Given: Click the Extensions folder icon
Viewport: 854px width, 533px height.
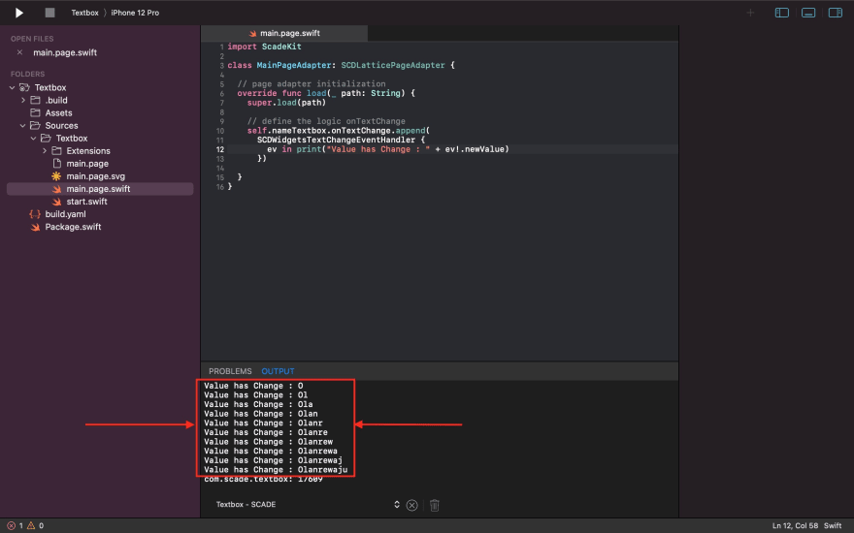Looking at the screenshot, I should coord(56,150).
